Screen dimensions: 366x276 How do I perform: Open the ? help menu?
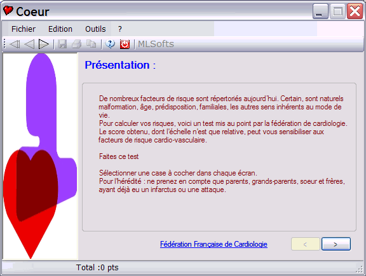pos(119,29)
